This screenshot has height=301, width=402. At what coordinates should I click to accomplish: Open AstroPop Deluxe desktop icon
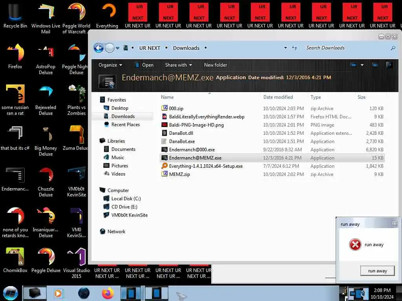click(46, 59)
